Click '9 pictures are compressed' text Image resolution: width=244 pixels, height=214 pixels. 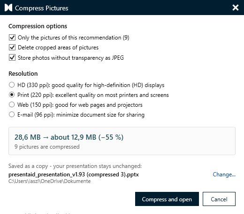(x=47, y=147)
